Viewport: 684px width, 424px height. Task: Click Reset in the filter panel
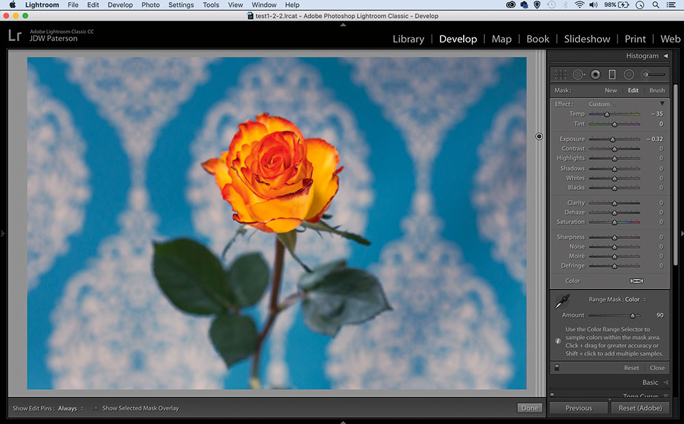631,368
